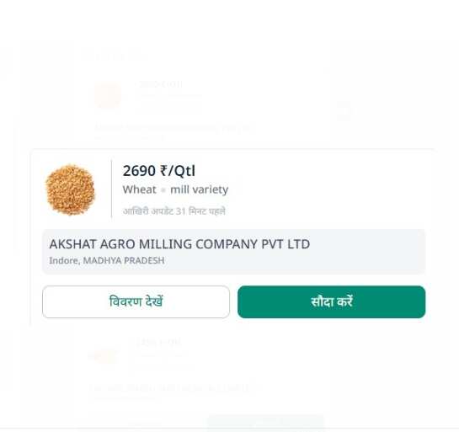
Task: Click faded product image in lower card
Action: pyautogui.click(x=104, y=355)
